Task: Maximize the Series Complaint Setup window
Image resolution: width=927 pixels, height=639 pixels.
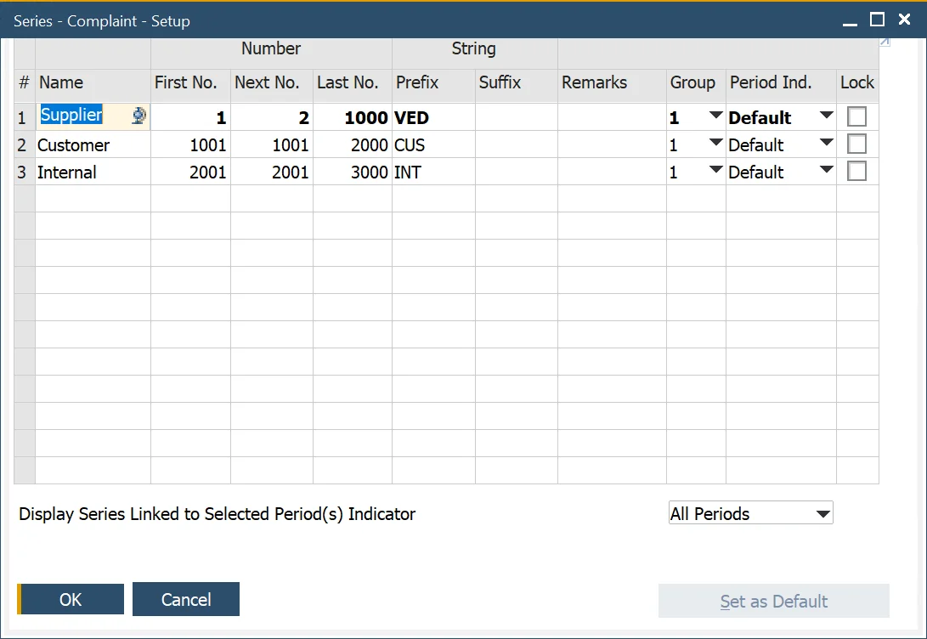Action: point(878,20)
